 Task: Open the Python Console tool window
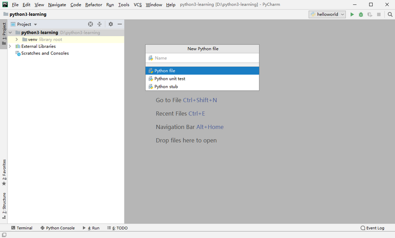(58, 228)
